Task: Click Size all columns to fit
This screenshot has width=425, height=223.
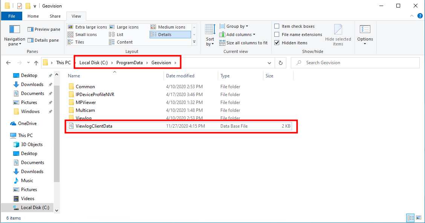Action: (x=243, y=43)
